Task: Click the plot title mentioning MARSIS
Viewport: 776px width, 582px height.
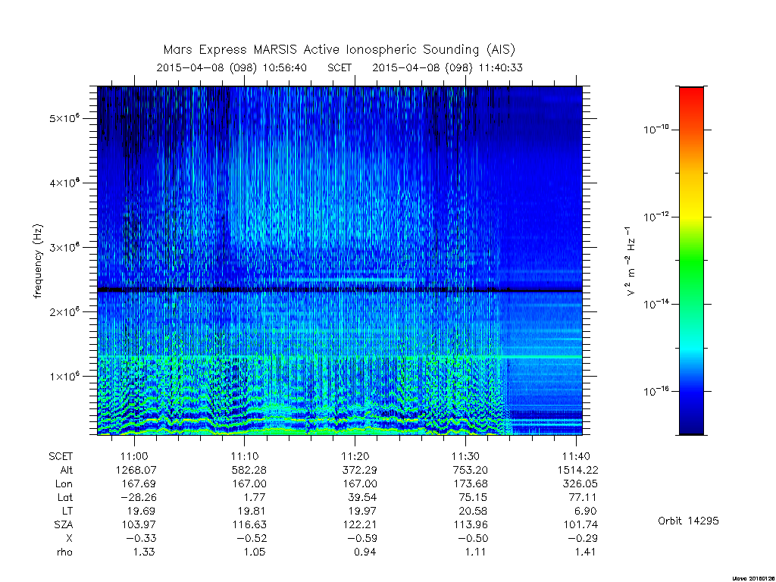Action: 339,50
